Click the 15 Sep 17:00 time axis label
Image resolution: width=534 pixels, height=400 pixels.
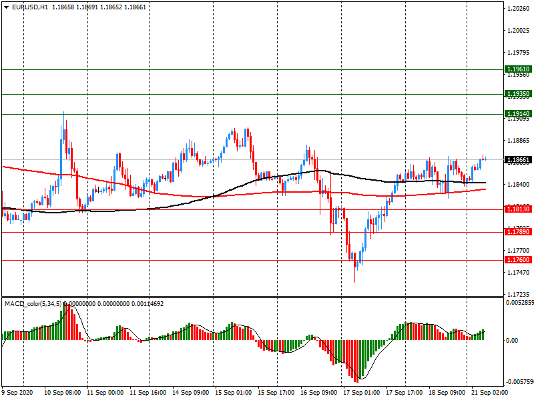tap(276, 393)
